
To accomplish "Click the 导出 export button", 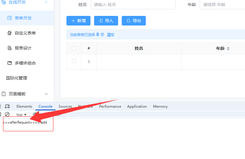I will [x=134, y=21].
